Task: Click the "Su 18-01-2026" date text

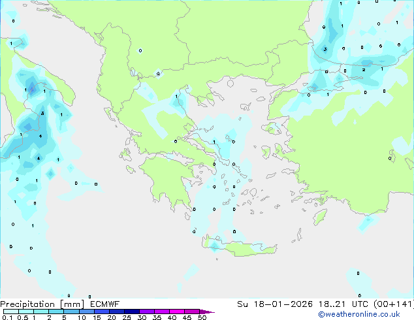Action: point(275,304)
